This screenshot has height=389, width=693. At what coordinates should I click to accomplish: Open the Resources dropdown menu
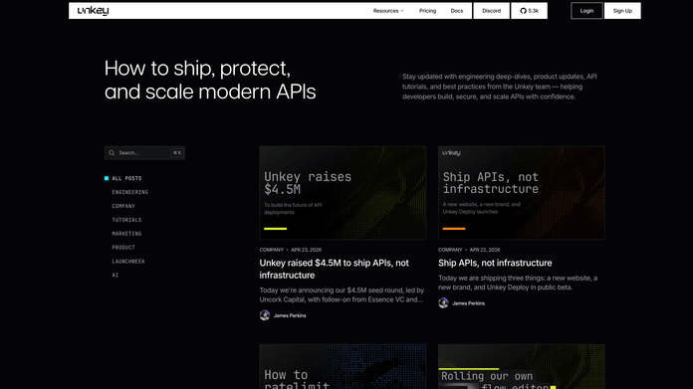(x=388, y=11)
